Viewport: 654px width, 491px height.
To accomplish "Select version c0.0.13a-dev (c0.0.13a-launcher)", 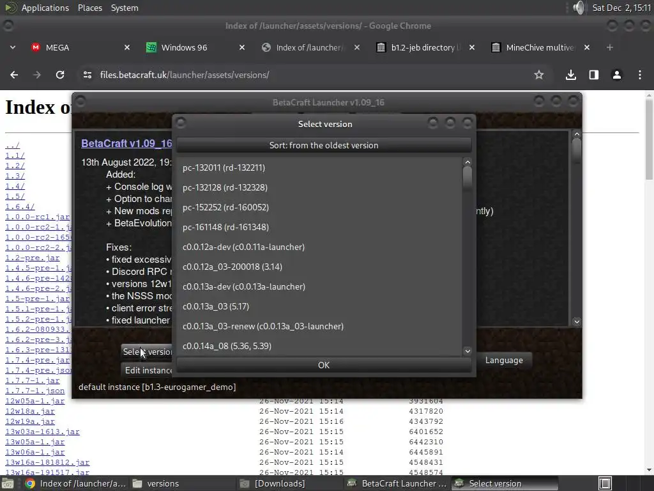I will [x=320, y=286].
